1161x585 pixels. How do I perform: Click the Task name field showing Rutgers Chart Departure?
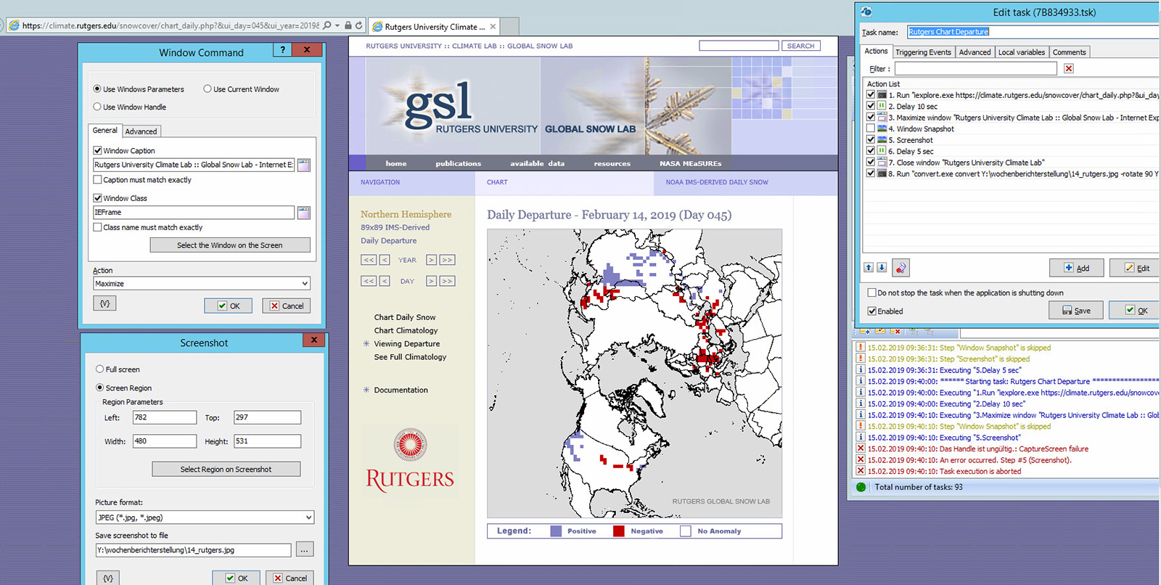1033,32
